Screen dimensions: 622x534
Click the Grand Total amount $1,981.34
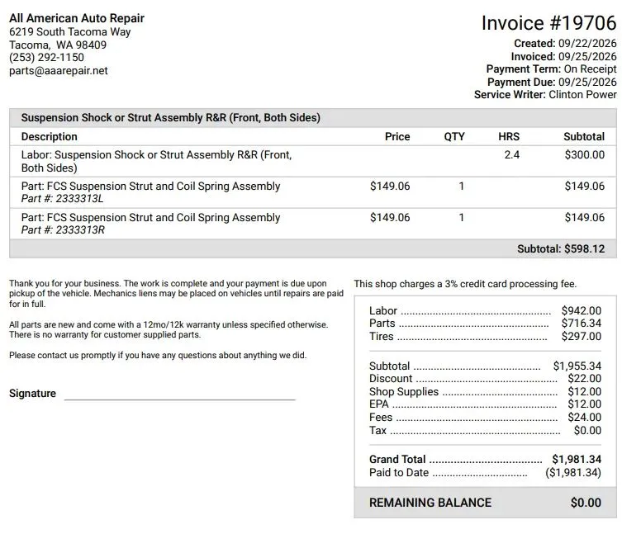tap(577, 460)
